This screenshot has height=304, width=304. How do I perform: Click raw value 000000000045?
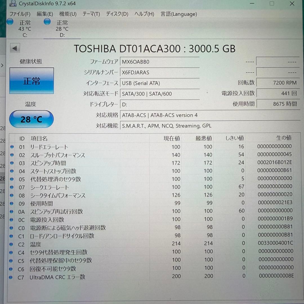[274, 154]
